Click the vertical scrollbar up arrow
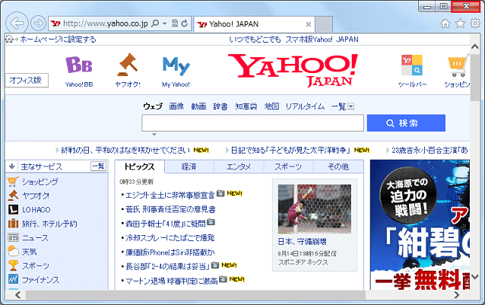Image resolution: width=485 pixels, height=305 pixels. 475,47
